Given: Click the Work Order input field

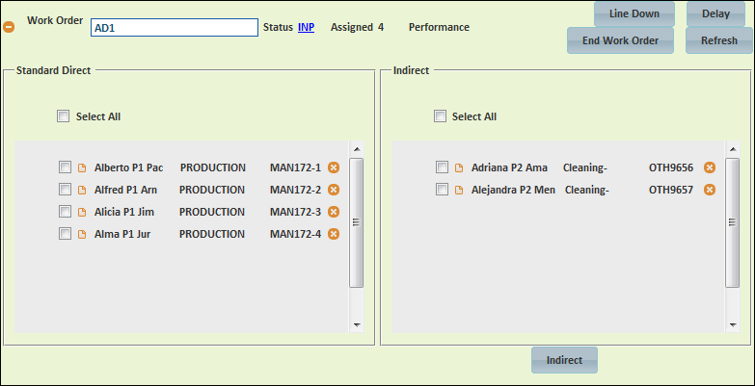Looking at the screenshot, I should pos(174,28).
